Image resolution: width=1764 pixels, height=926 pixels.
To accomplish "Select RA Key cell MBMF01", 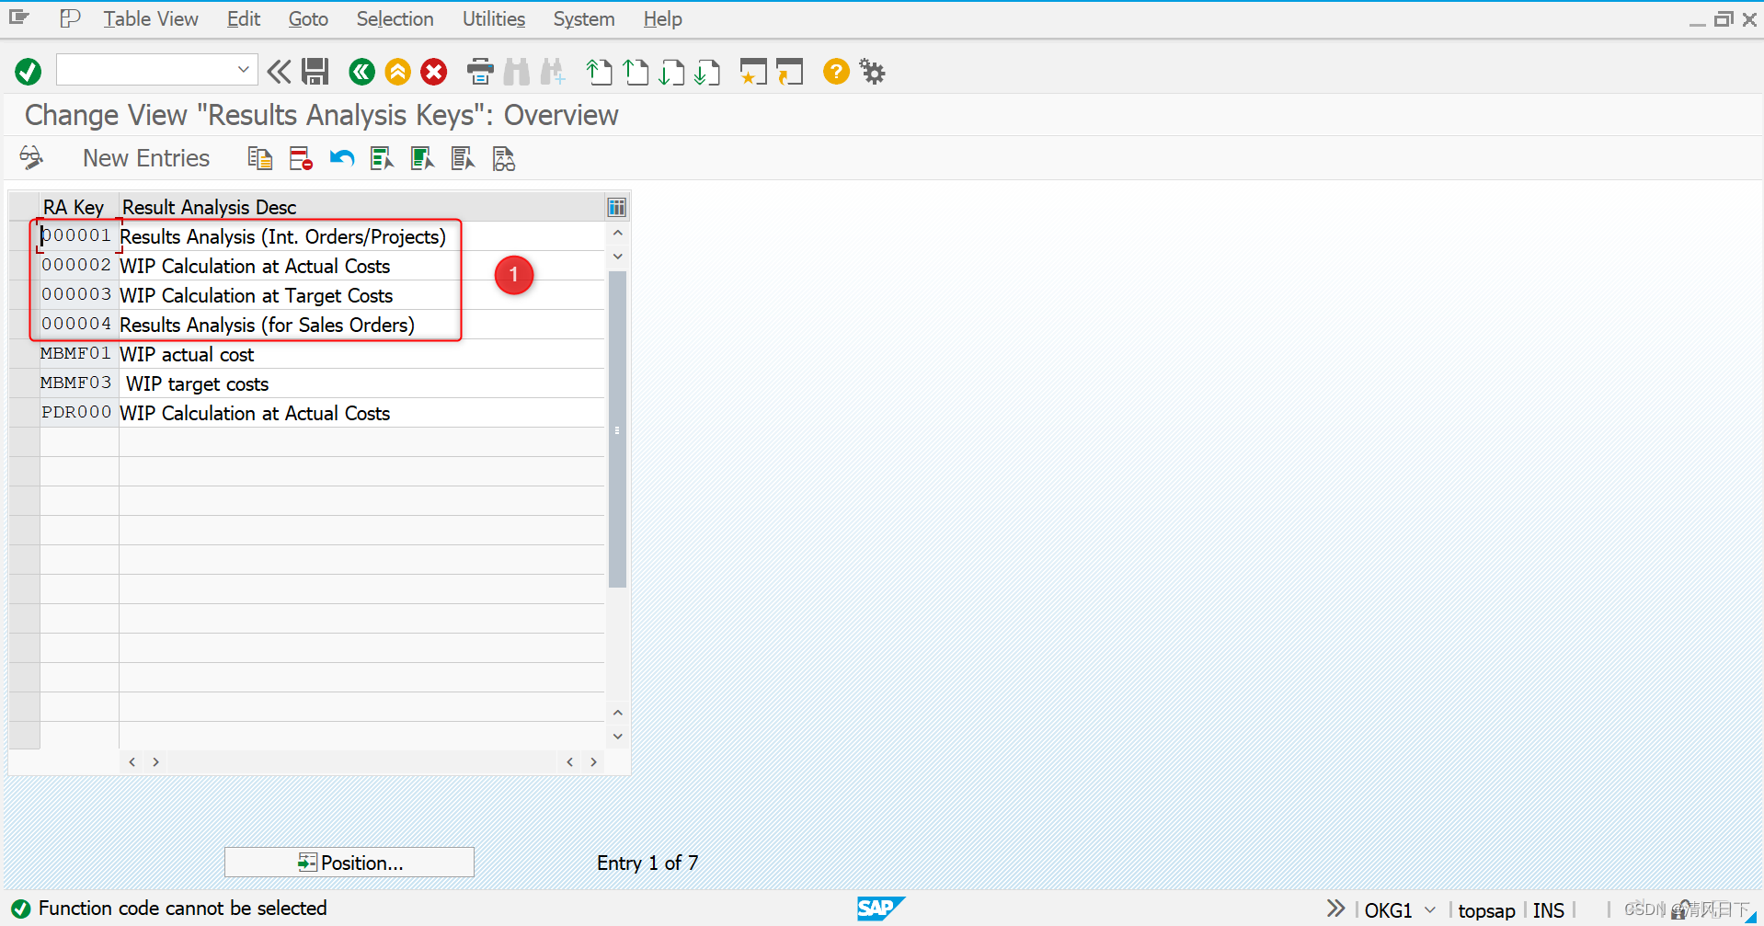I will pyautogui.click(x=77, y=353).
